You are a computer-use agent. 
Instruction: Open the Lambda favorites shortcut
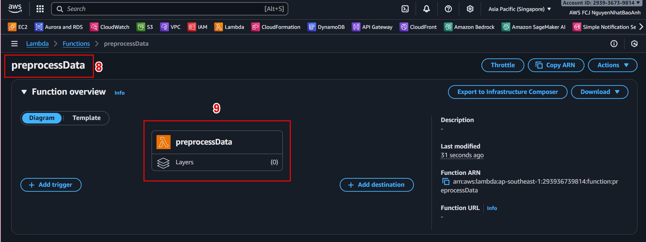[229, 27]
